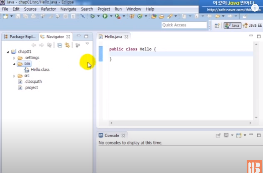Screen dimensions: 263x173
Task: Click the New file wizard toolbar icon
Action: pyautogui.click(x=5, y=16)
